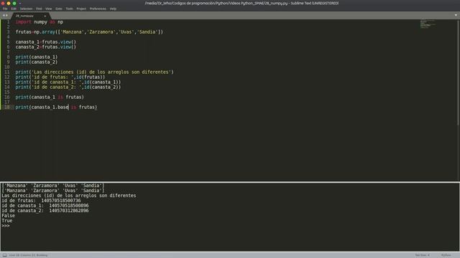Click the 'import' keyword on line 1

coord(23,22)
